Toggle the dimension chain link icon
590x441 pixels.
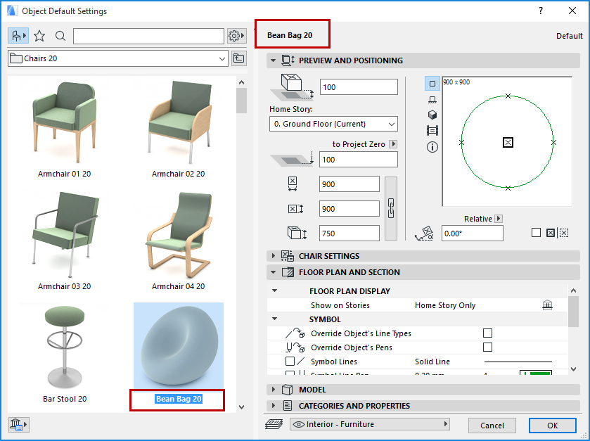click(x=391, y=208)
